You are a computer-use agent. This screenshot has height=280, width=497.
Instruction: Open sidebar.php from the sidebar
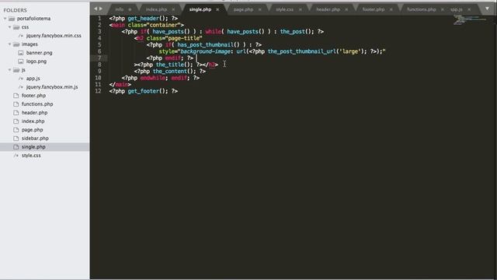point(35,138)
